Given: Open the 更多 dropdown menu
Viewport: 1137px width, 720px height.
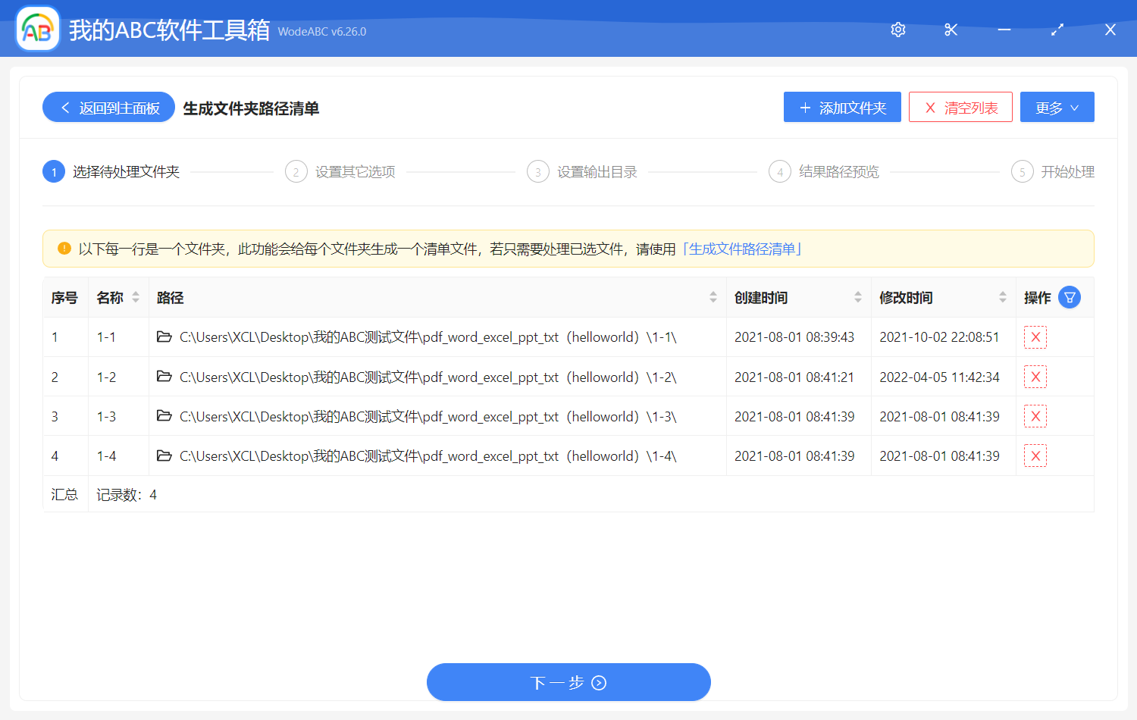Looking at the screenshot, I should pos(1057,107).
